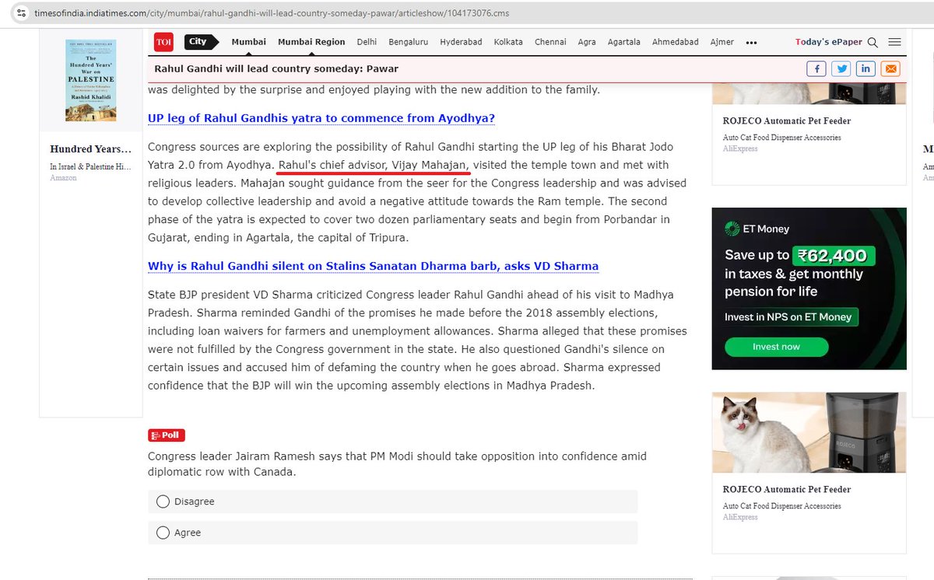Click 'AliExpress' under the lower pet feeder ad
Image resolution: width=934 pixels, height=580 pixels.
coord(740,517)
